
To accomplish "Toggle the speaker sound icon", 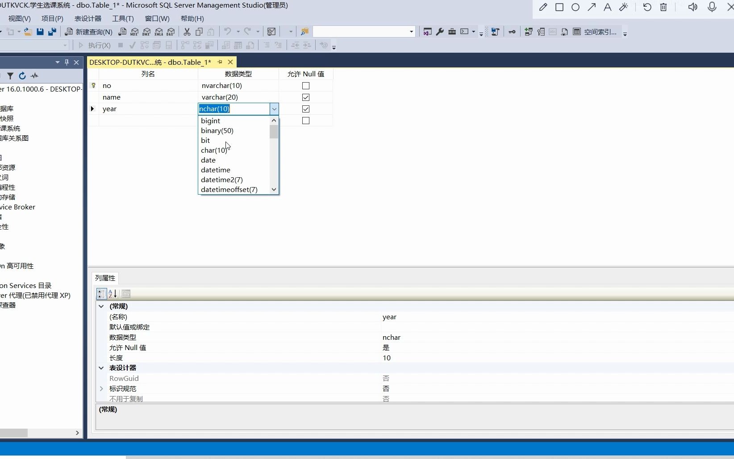I will tap(692, 7).
